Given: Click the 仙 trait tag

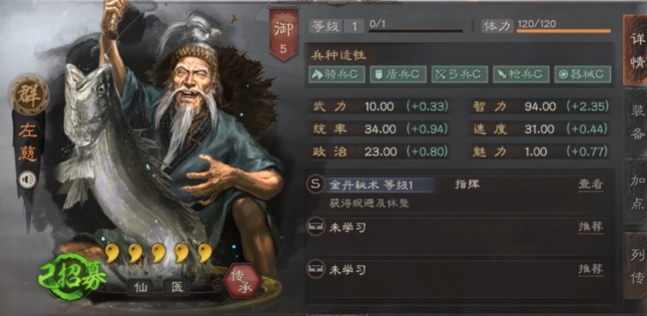Looking at the screenshot, I should [x=140, y=287].
